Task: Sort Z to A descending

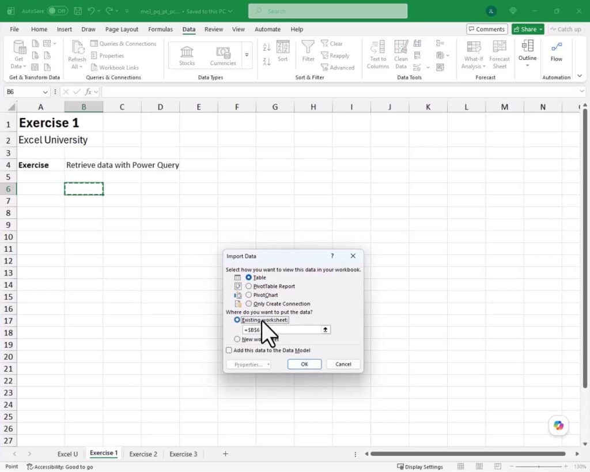Action: [x=266, y=62]
